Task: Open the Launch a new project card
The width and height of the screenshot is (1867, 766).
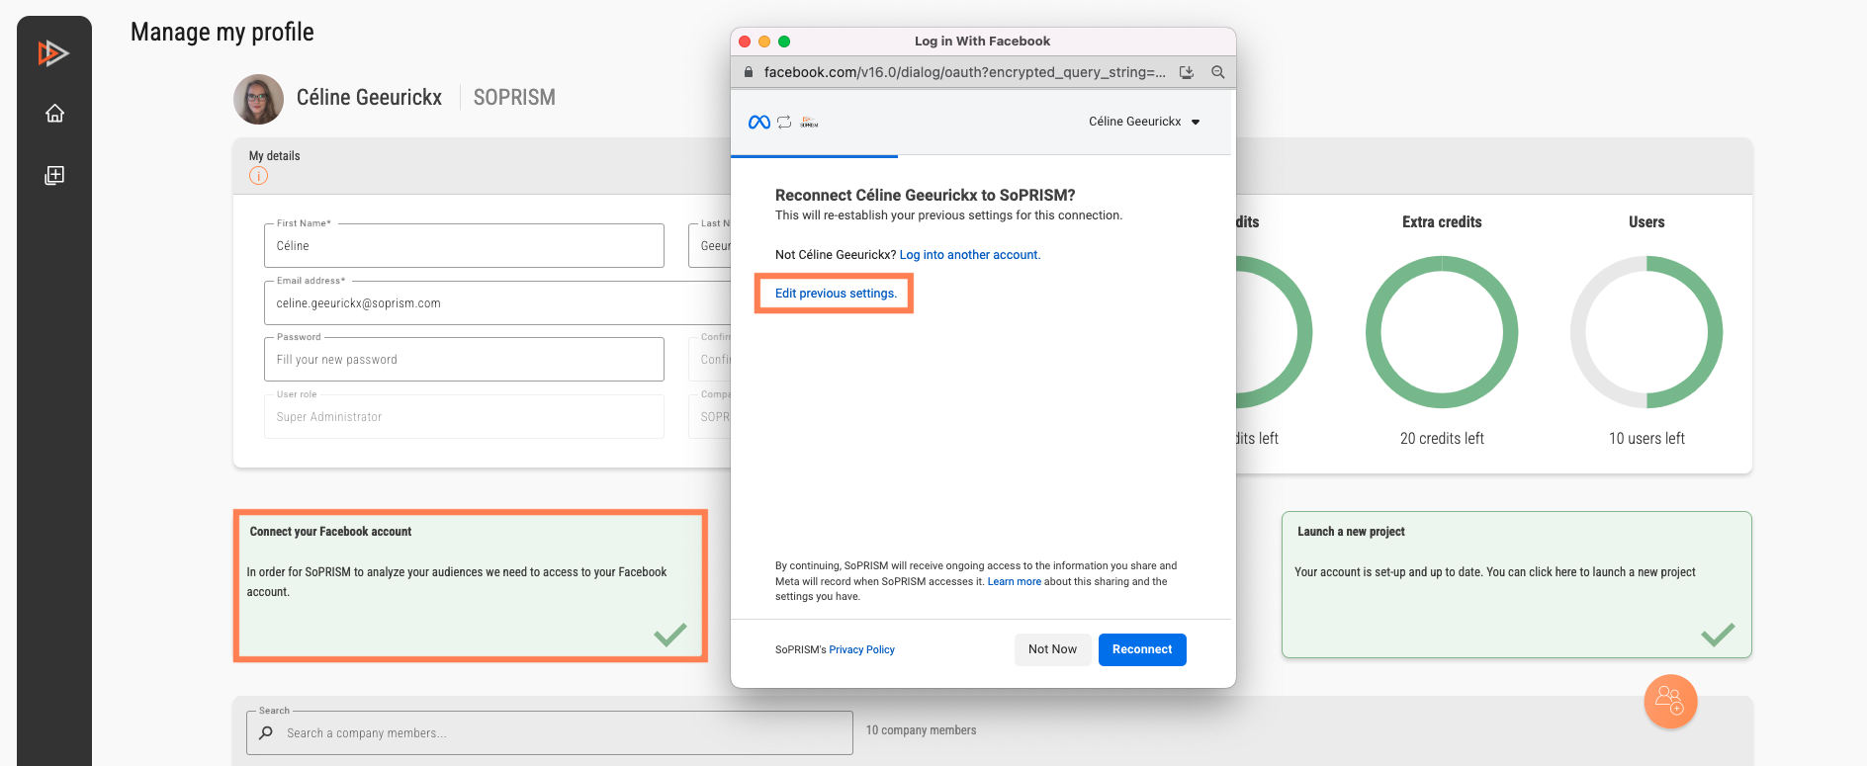Action: click(1517, 584)
